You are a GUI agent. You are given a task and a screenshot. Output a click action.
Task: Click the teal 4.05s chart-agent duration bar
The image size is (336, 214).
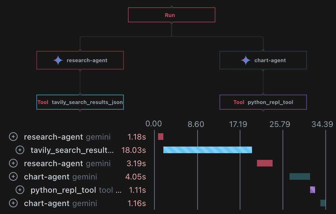tap(299, 176)
